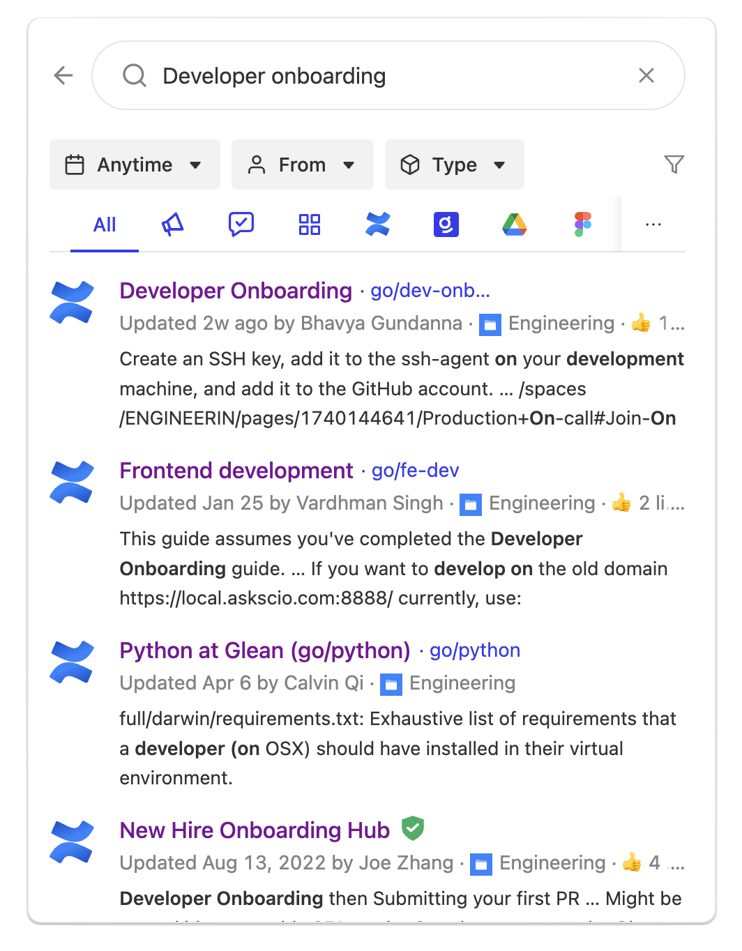Screen dimensions: 742x951
Task: Open advanced filters via funnel icon
Action: coord(674,164)
